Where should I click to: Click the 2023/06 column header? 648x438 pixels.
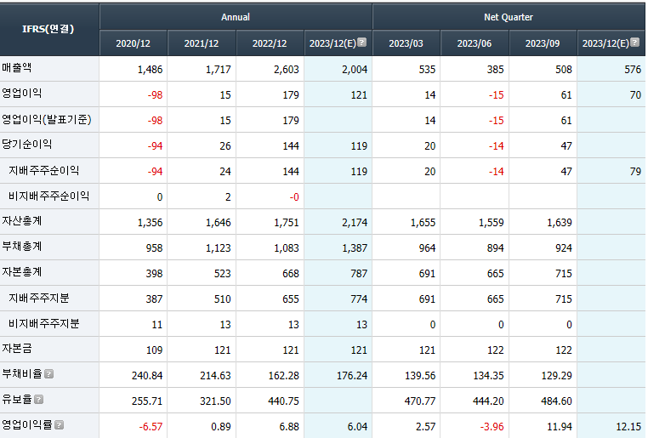(474, 43)
